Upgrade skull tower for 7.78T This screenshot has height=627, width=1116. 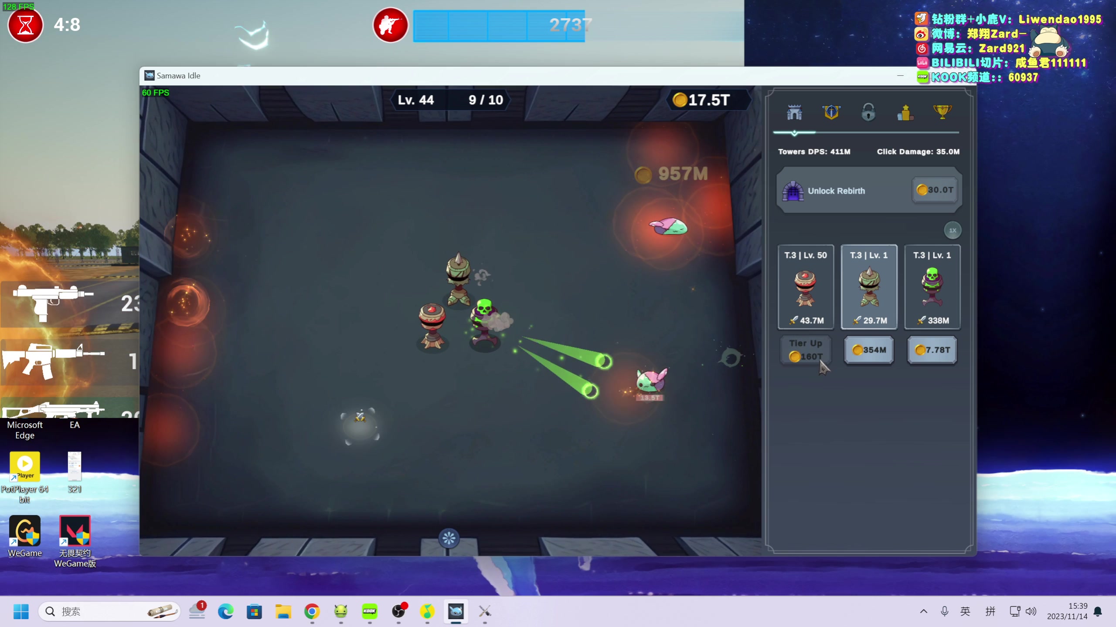tap(932, 350)
